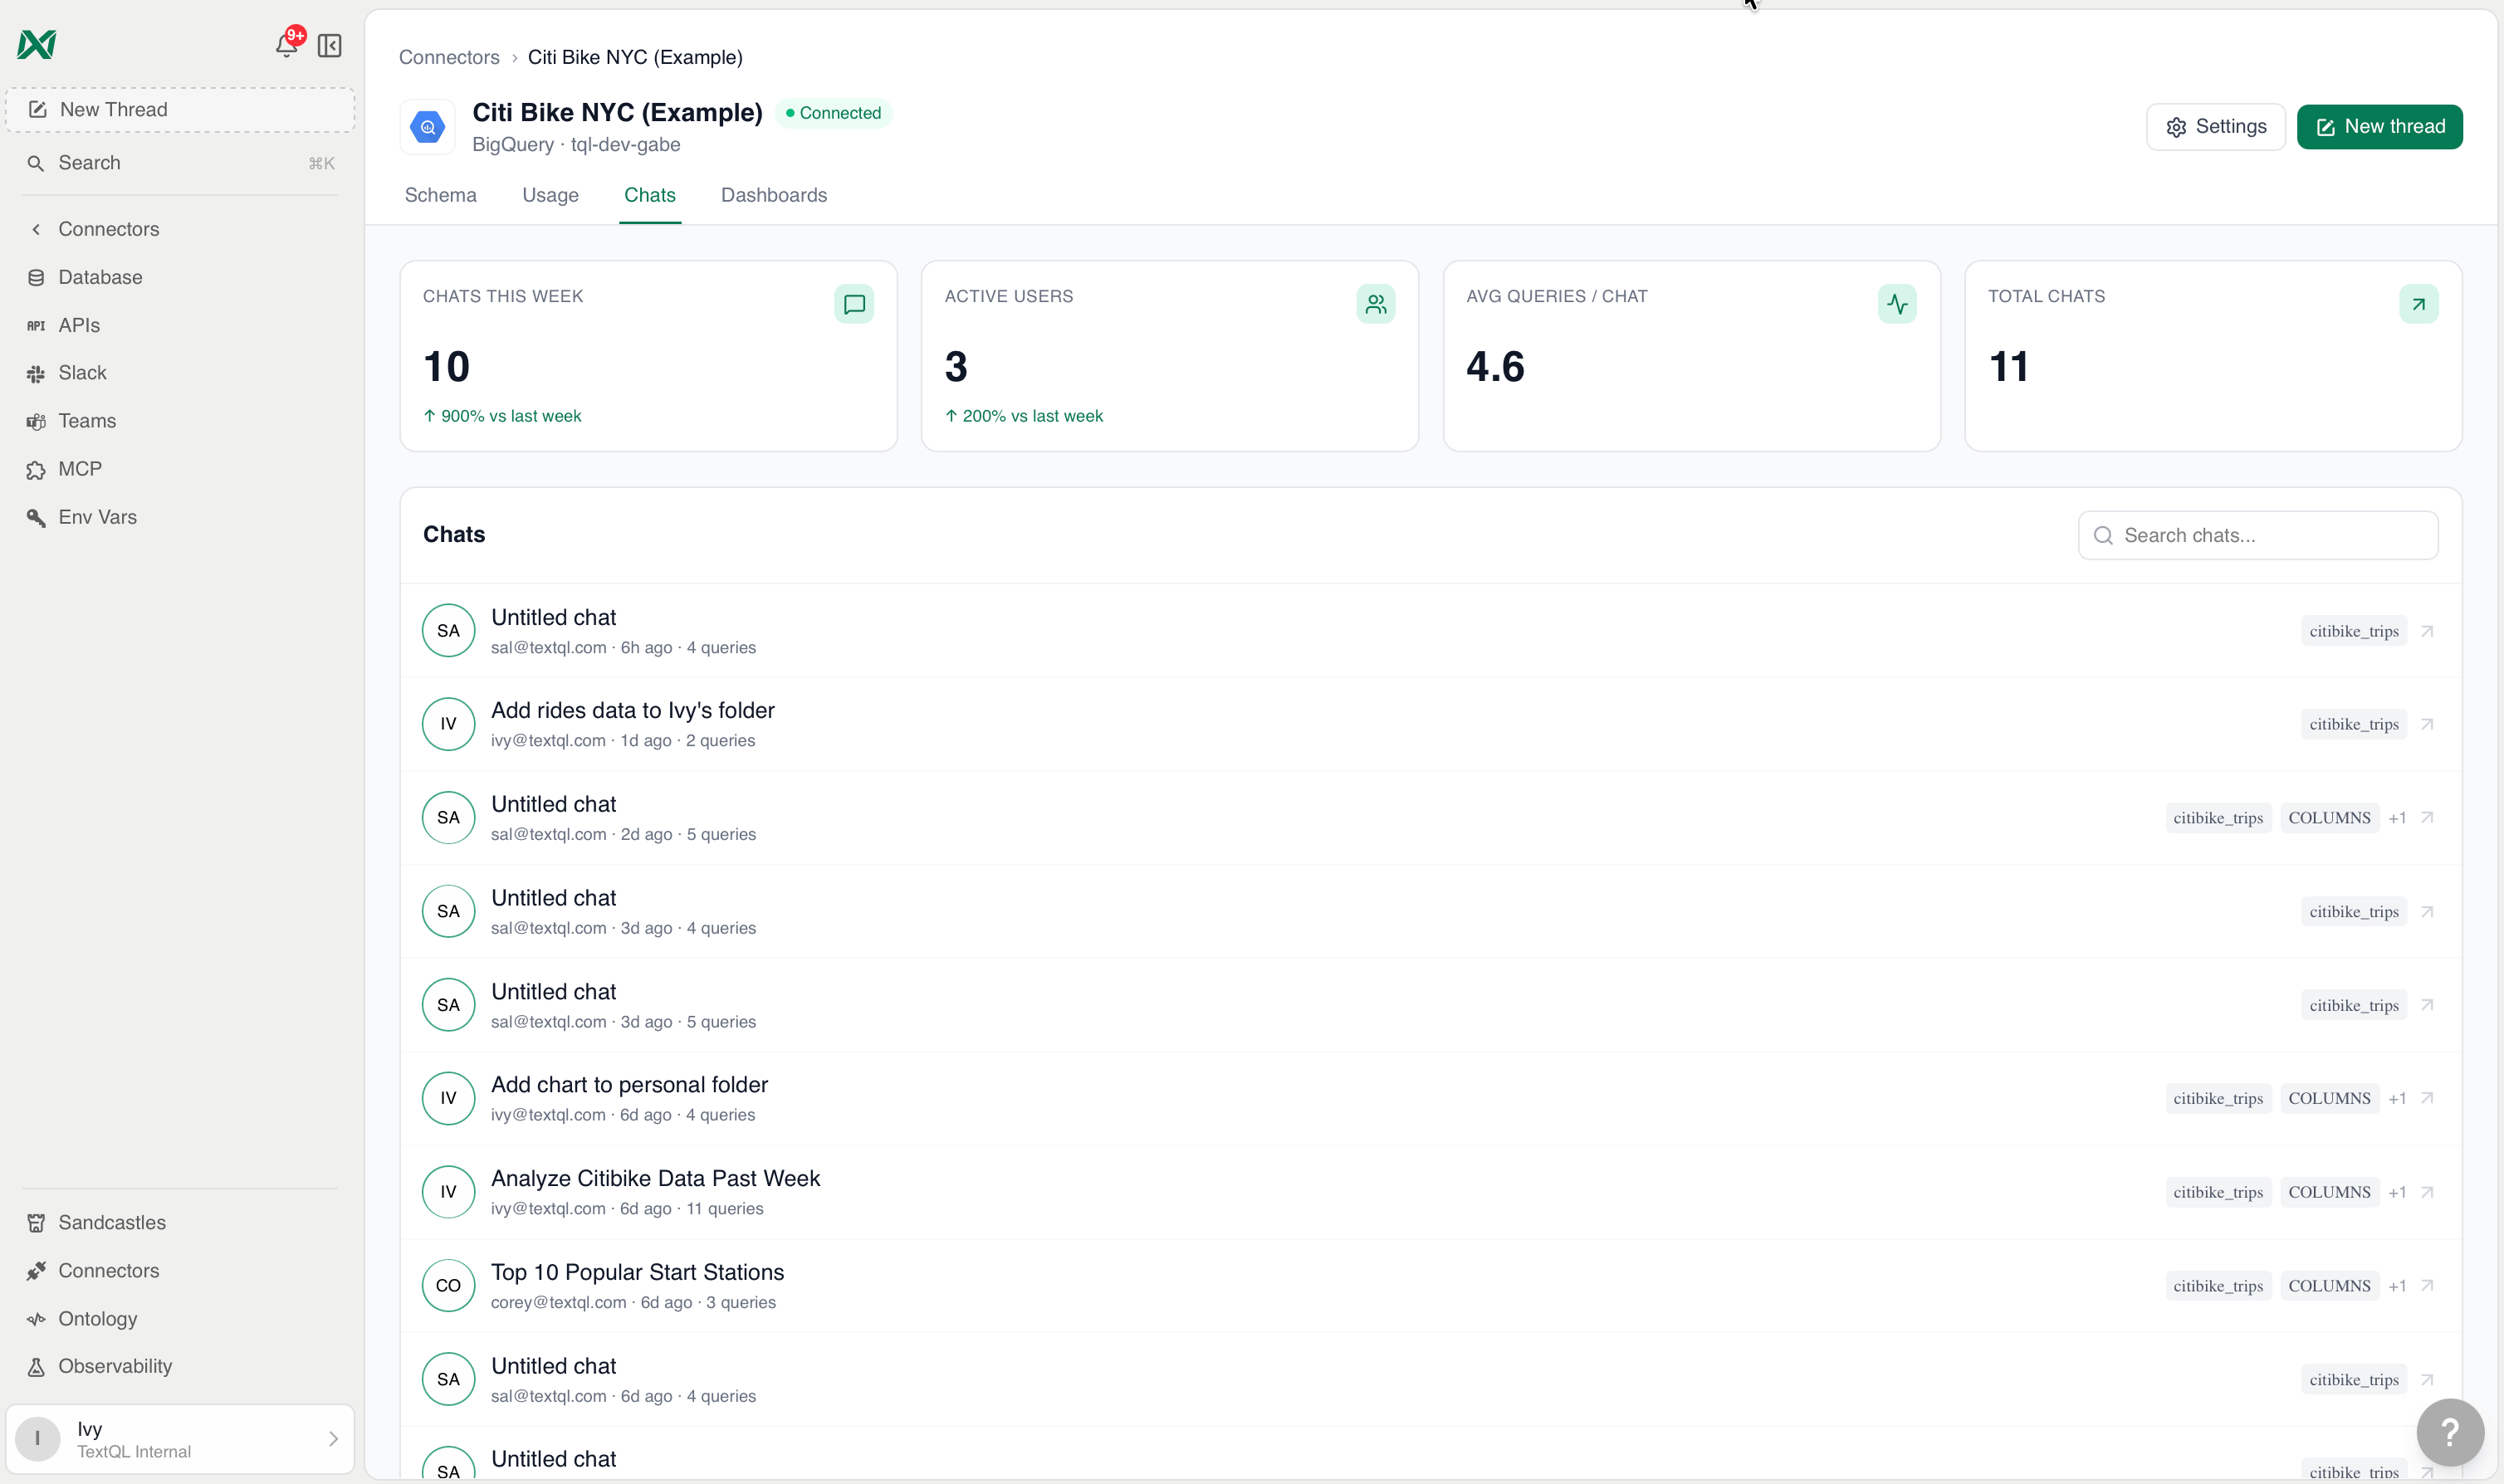Expand the Ivy TextQL Internal account menu
2504x1484 pixels.
tap(180, 1439)
